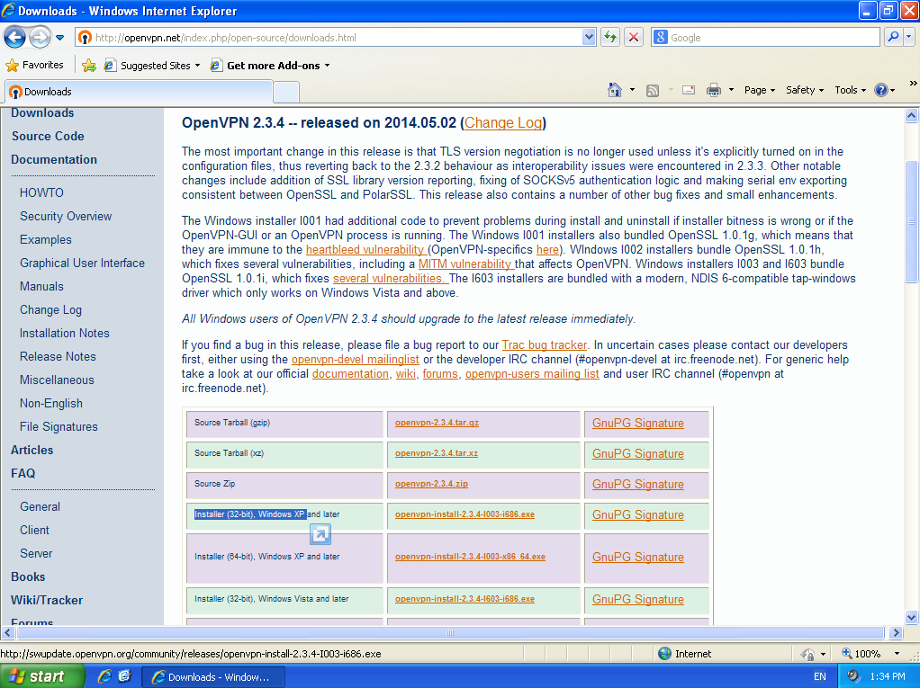Download openvpn-2.3.4.tar.xz
The width and height of the screenshot is (920, 688).
(x=436, y=453)
